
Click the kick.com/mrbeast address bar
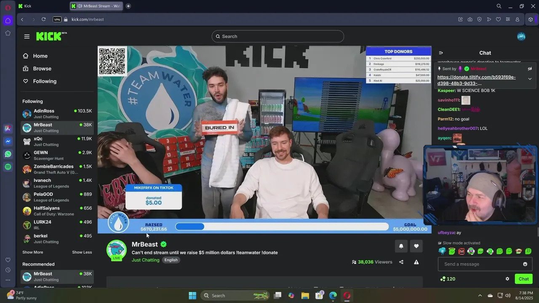88,19
